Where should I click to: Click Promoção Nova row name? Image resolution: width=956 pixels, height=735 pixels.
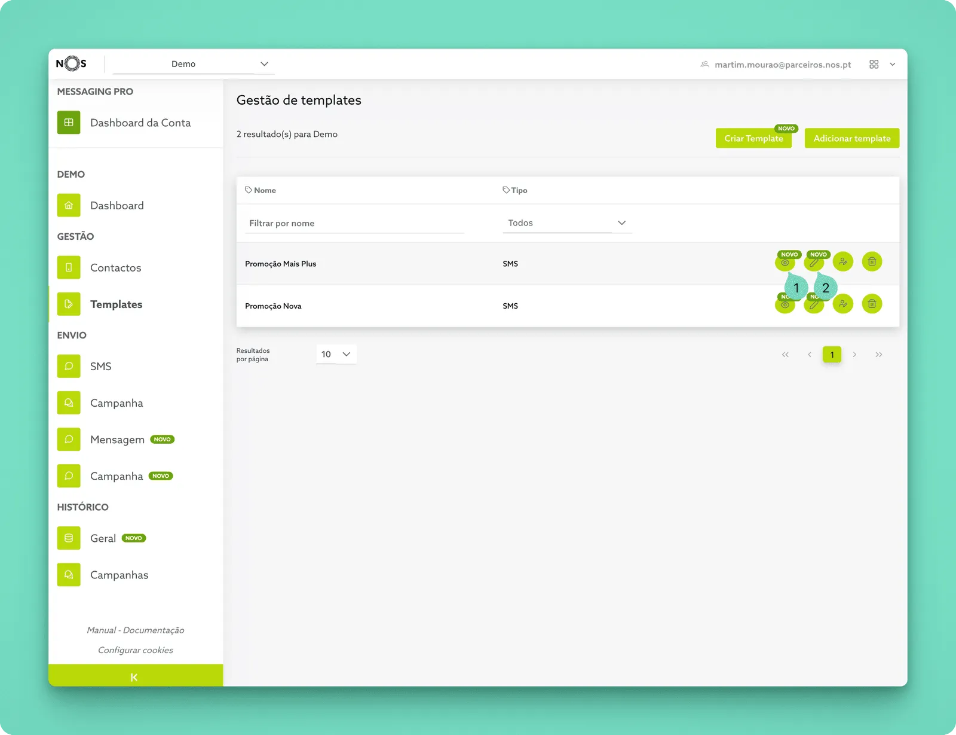click(x=273, y=306)
